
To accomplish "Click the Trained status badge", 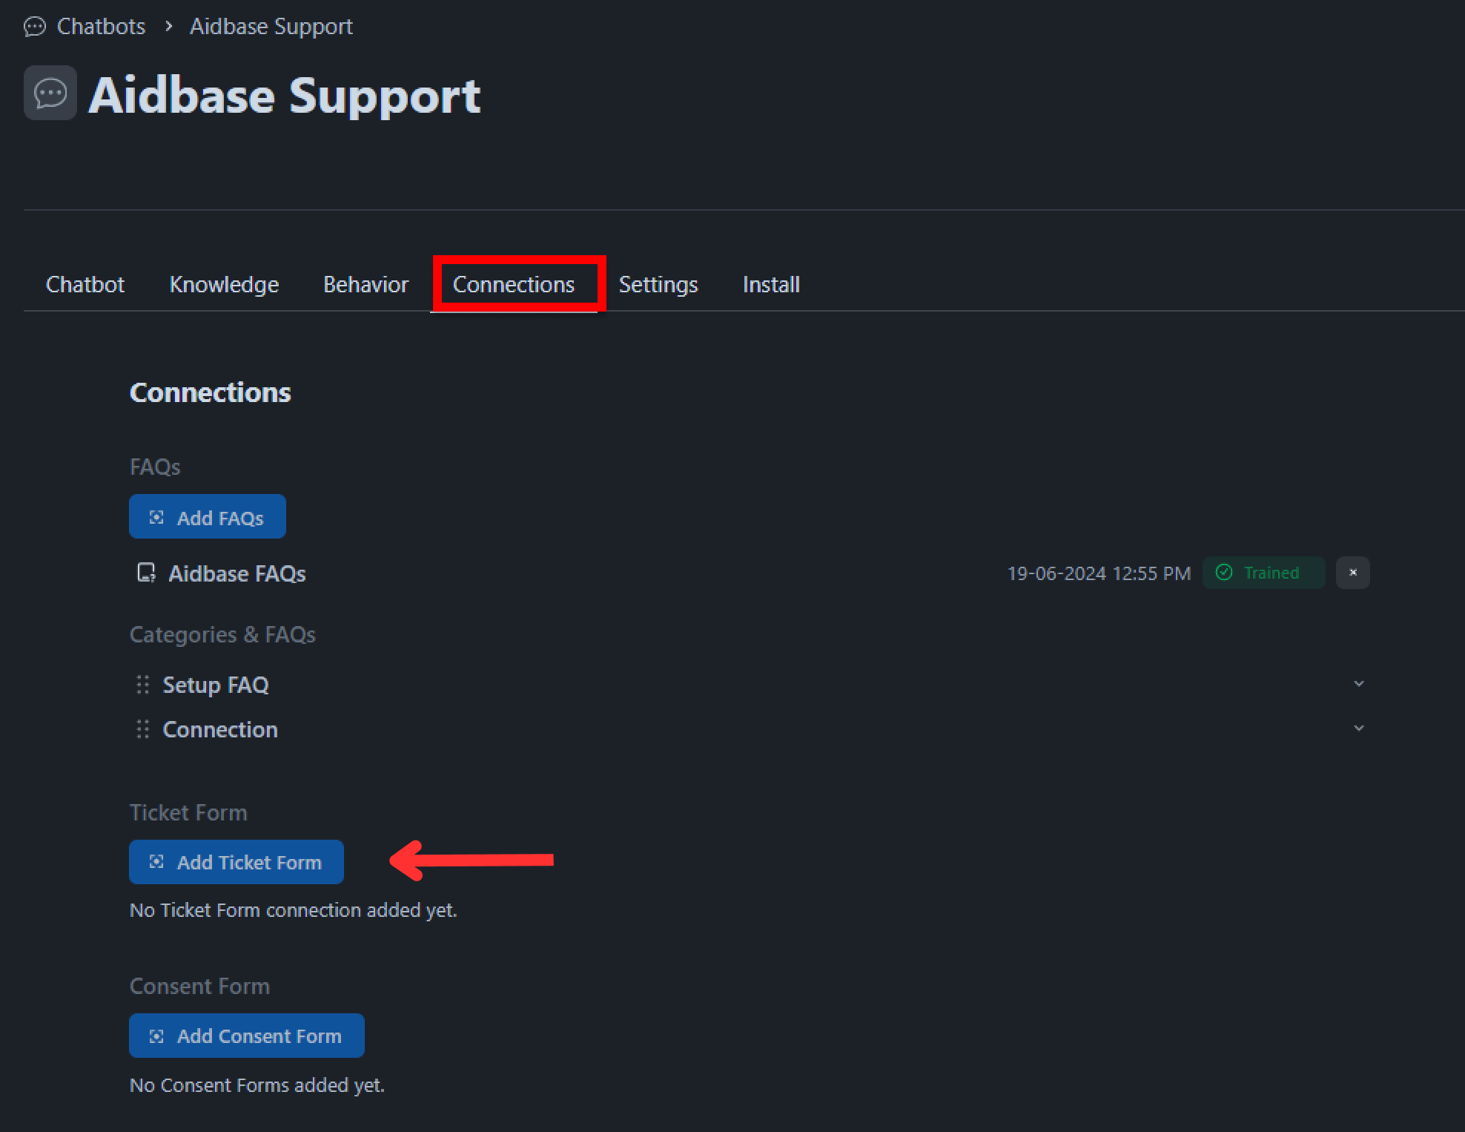I will 1263,572.
